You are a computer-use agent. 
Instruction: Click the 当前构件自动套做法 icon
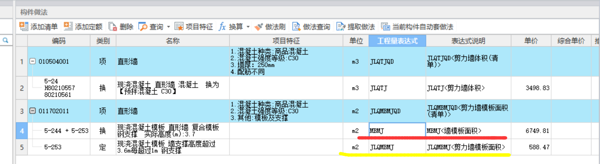(385, 27)
